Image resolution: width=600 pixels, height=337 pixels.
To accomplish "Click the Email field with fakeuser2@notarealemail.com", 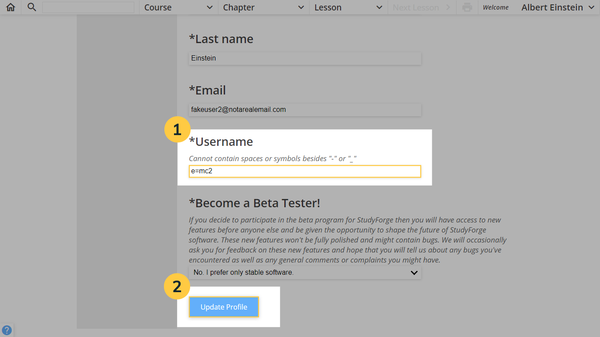I will pyautogui.click(x=305, y=110).
